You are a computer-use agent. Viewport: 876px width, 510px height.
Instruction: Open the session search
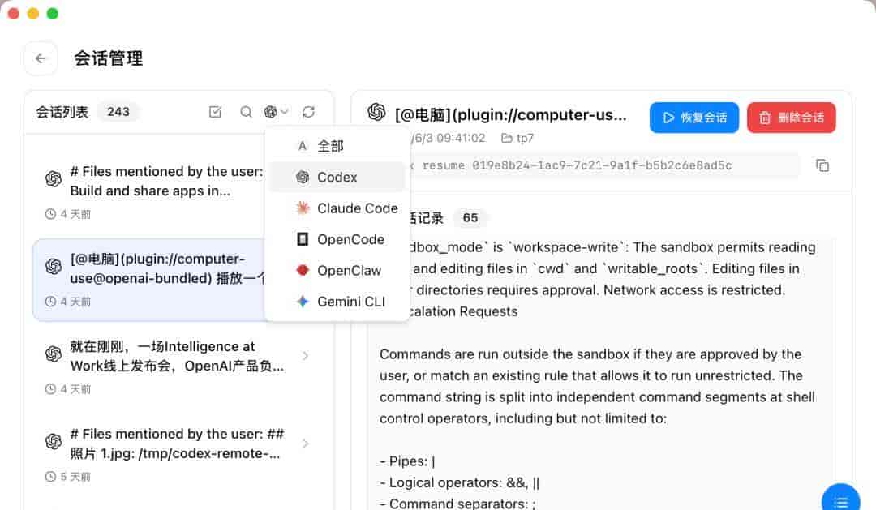point(246,112)
